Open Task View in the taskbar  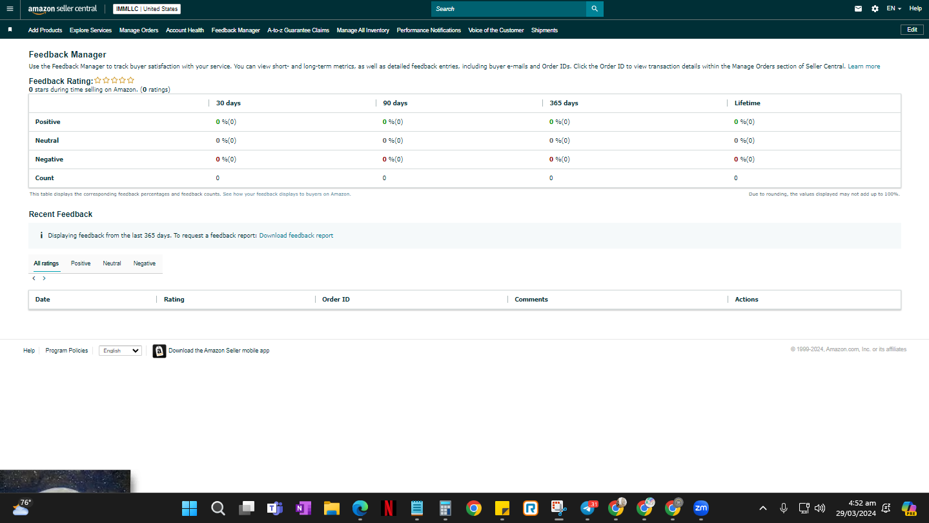[x=247, y=508]
